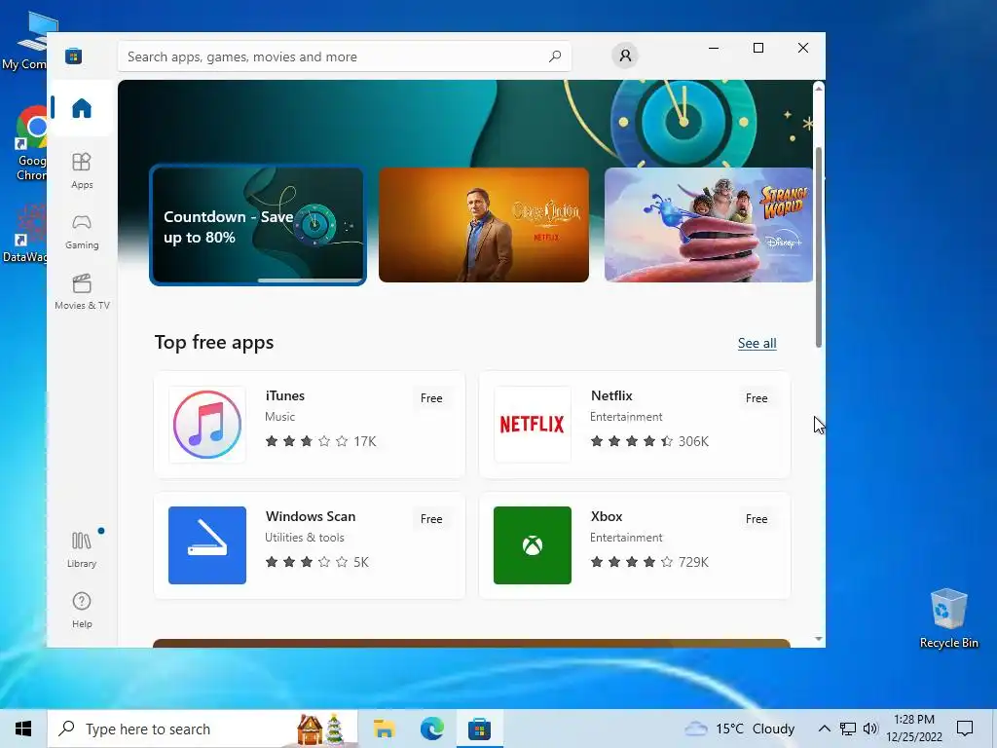Viewport: 997px width, 748px height.
Task: Open the Help section in sidebar
Action: tap(82, 610)
